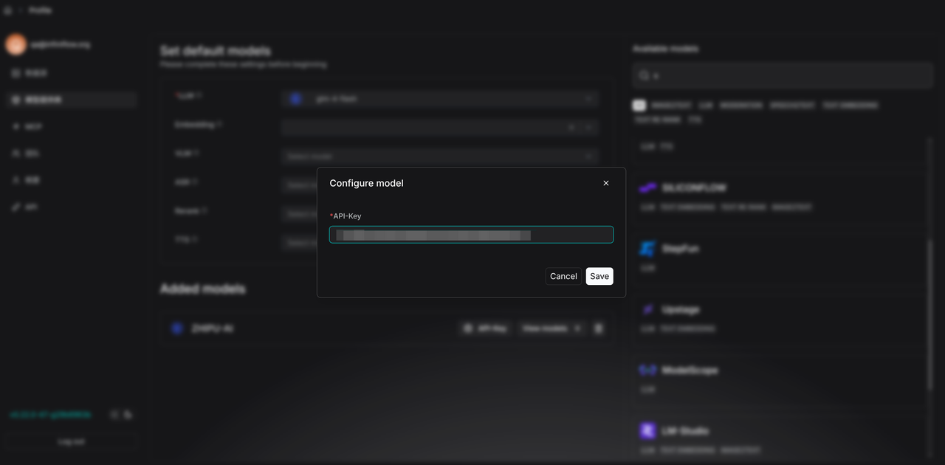The height and width of the screenshot is (465, 945).
Task: Close the Configure model dialog
Action: click(606, 183)
